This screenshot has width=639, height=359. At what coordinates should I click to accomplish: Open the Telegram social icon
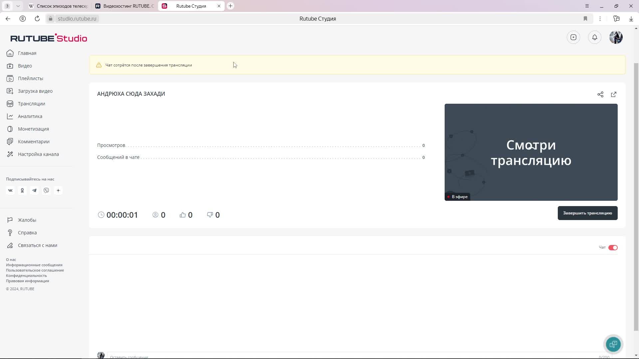(x=34, y=190)
